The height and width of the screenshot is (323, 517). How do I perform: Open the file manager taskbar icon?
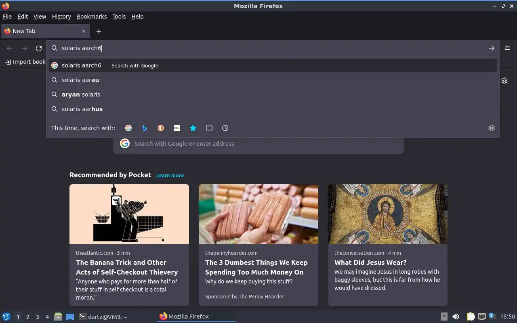tap(58, 317)
